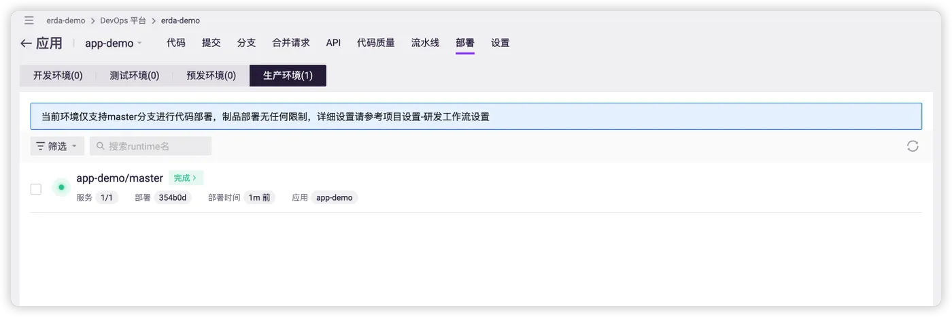This screenshot has width=952, height=317.
Task: Click the 354b0d deployment id
Action: tap(173, 198)
